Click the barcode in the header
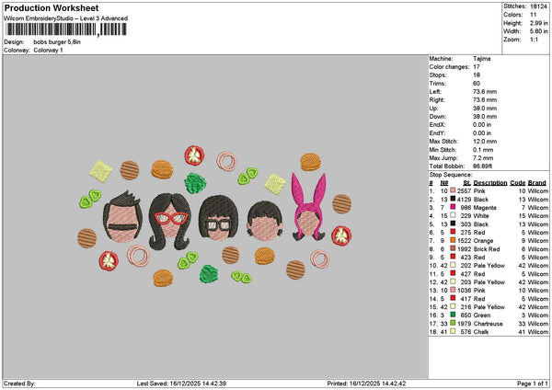Image resolution: width=552 pixels, height=390 pixels. [66, 29]
